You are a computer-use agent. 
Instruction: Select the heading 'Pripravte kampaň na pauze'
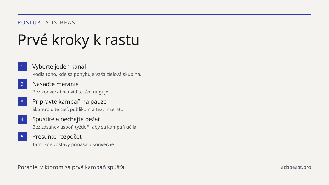coord(69,102)
